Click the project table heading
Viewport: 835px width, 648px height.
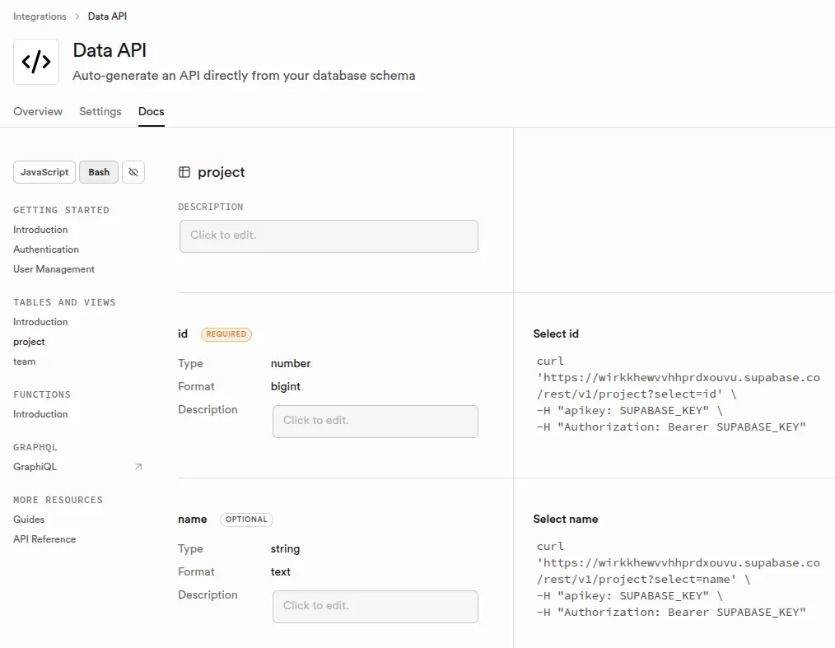click(221, 172)
